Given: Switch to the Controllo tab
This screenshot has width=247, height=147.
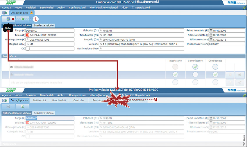Looking at the screenshot, I should pos(78,100).
